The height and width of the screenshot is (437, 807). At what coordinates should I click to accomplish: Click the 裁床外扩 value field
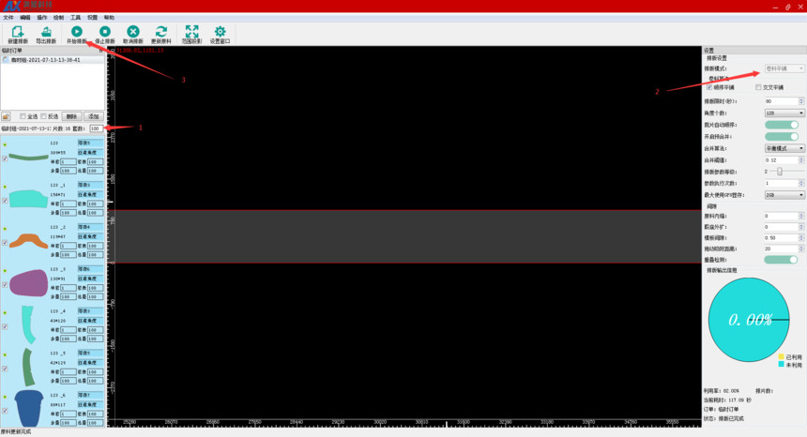click(x=784, y=227)
